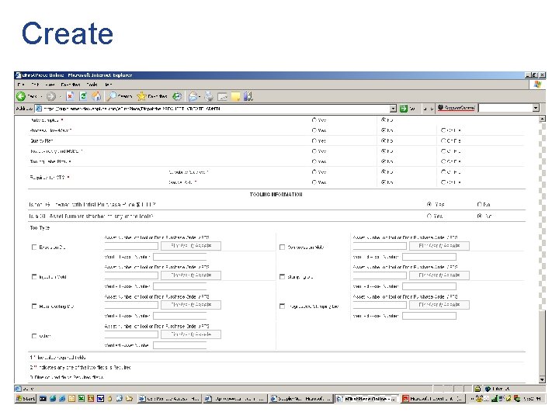Viewport: 559px width, 419px height.
Task: Check the Injection Mold tool type
Action: click(34, 276)
